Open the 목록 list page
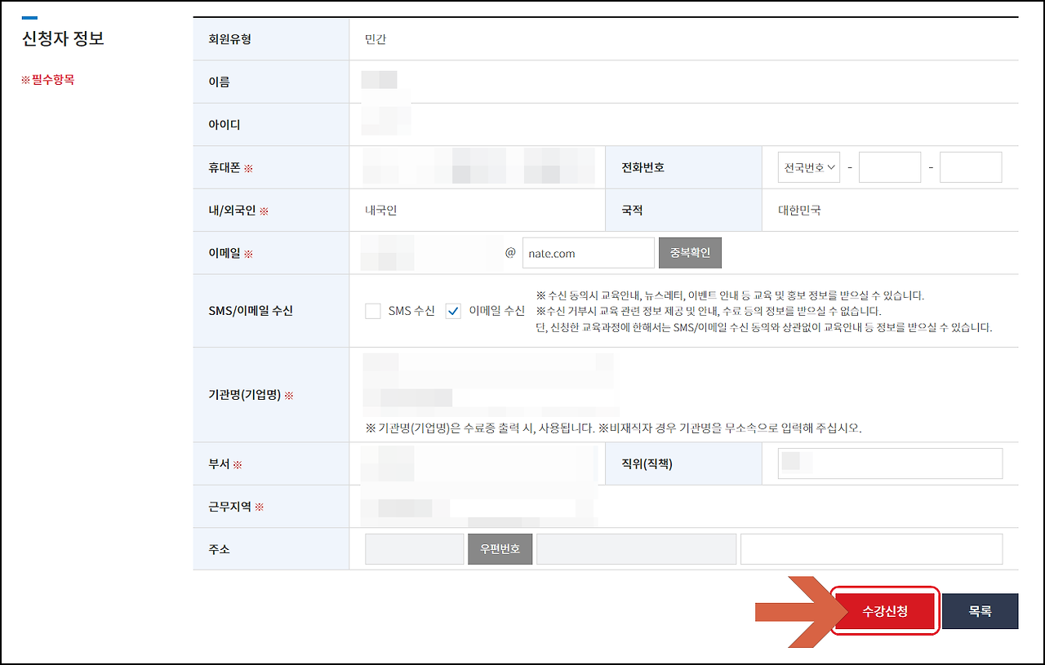 point(980,610)
